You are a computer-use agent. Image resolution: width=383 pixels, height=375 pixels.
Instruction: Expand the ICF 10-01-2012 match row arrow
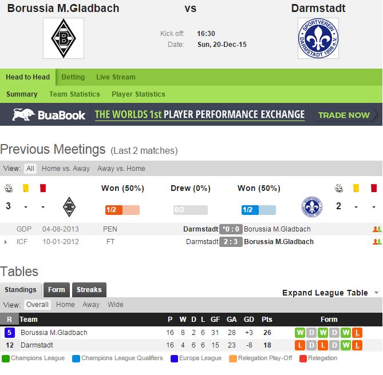6,242
